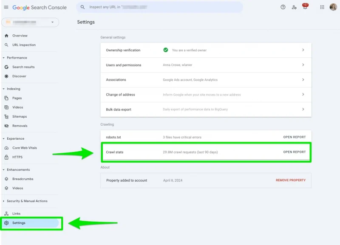Viewport: 340px width, 245px height.
Task: Click the Overview home icon
Action: (6, 36)
